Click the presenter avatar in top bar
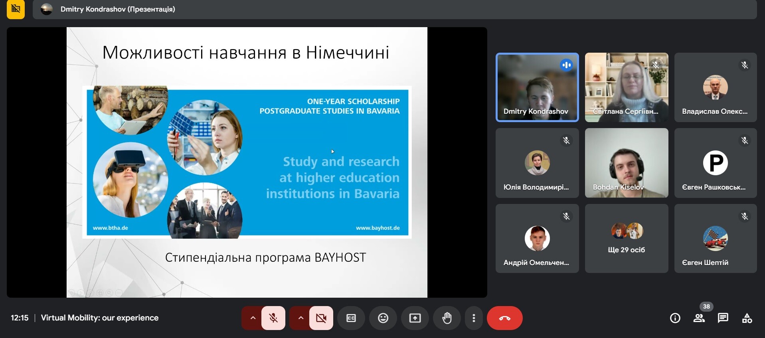 pos(47,9)
